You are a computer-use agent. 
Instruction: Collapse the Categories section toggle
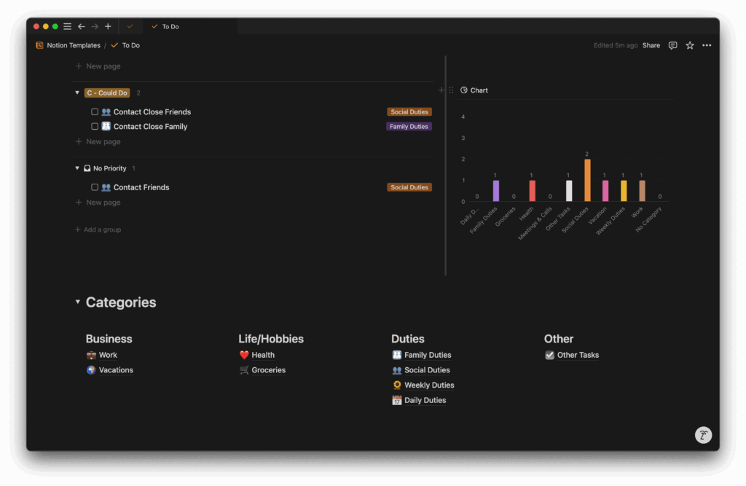77,302
